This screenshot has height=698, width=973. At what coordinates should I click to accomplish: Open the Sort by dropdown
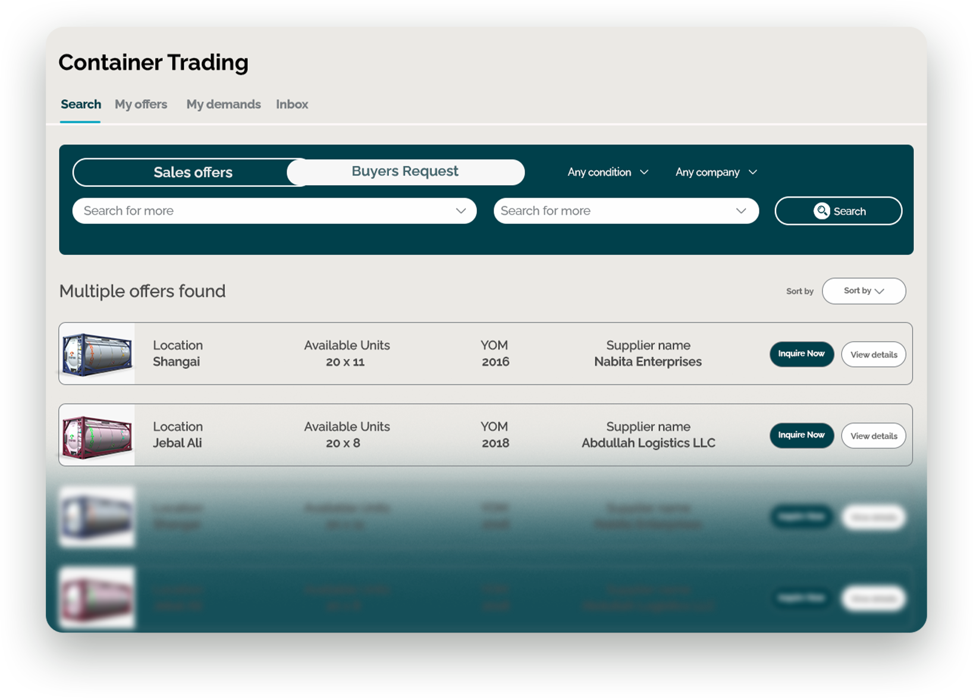[x=864, y=291]
